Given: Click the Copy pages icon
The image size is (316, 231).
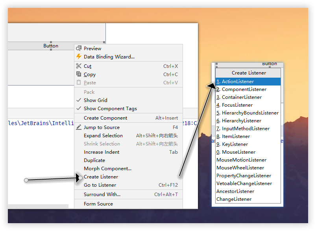Looking at the screenshot, I should [79, 74].
